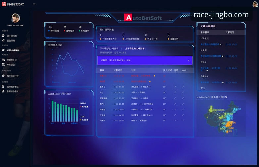This screenshot has width=259, height=167.
Task: Open the user avatar at top right
Action: 255,4
